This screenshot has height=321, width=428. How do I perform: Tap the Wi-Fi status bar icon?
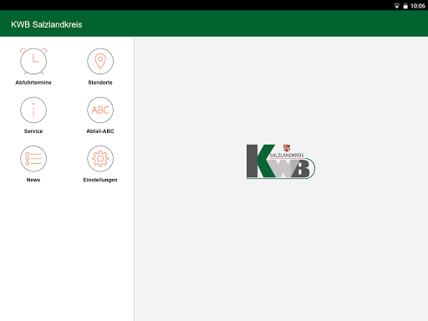pos(396,6)
